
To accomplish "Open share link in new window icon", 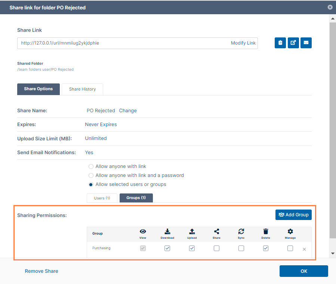I will [x=293, y=43].
